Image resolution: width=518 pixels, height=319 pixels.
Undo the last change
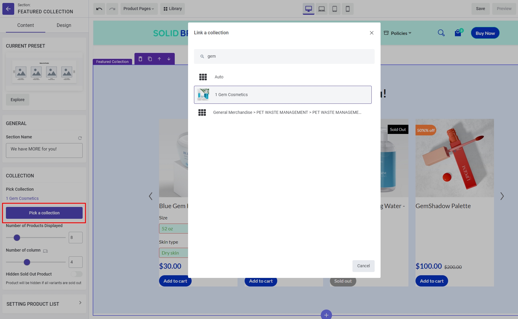[x=99, y=9]
